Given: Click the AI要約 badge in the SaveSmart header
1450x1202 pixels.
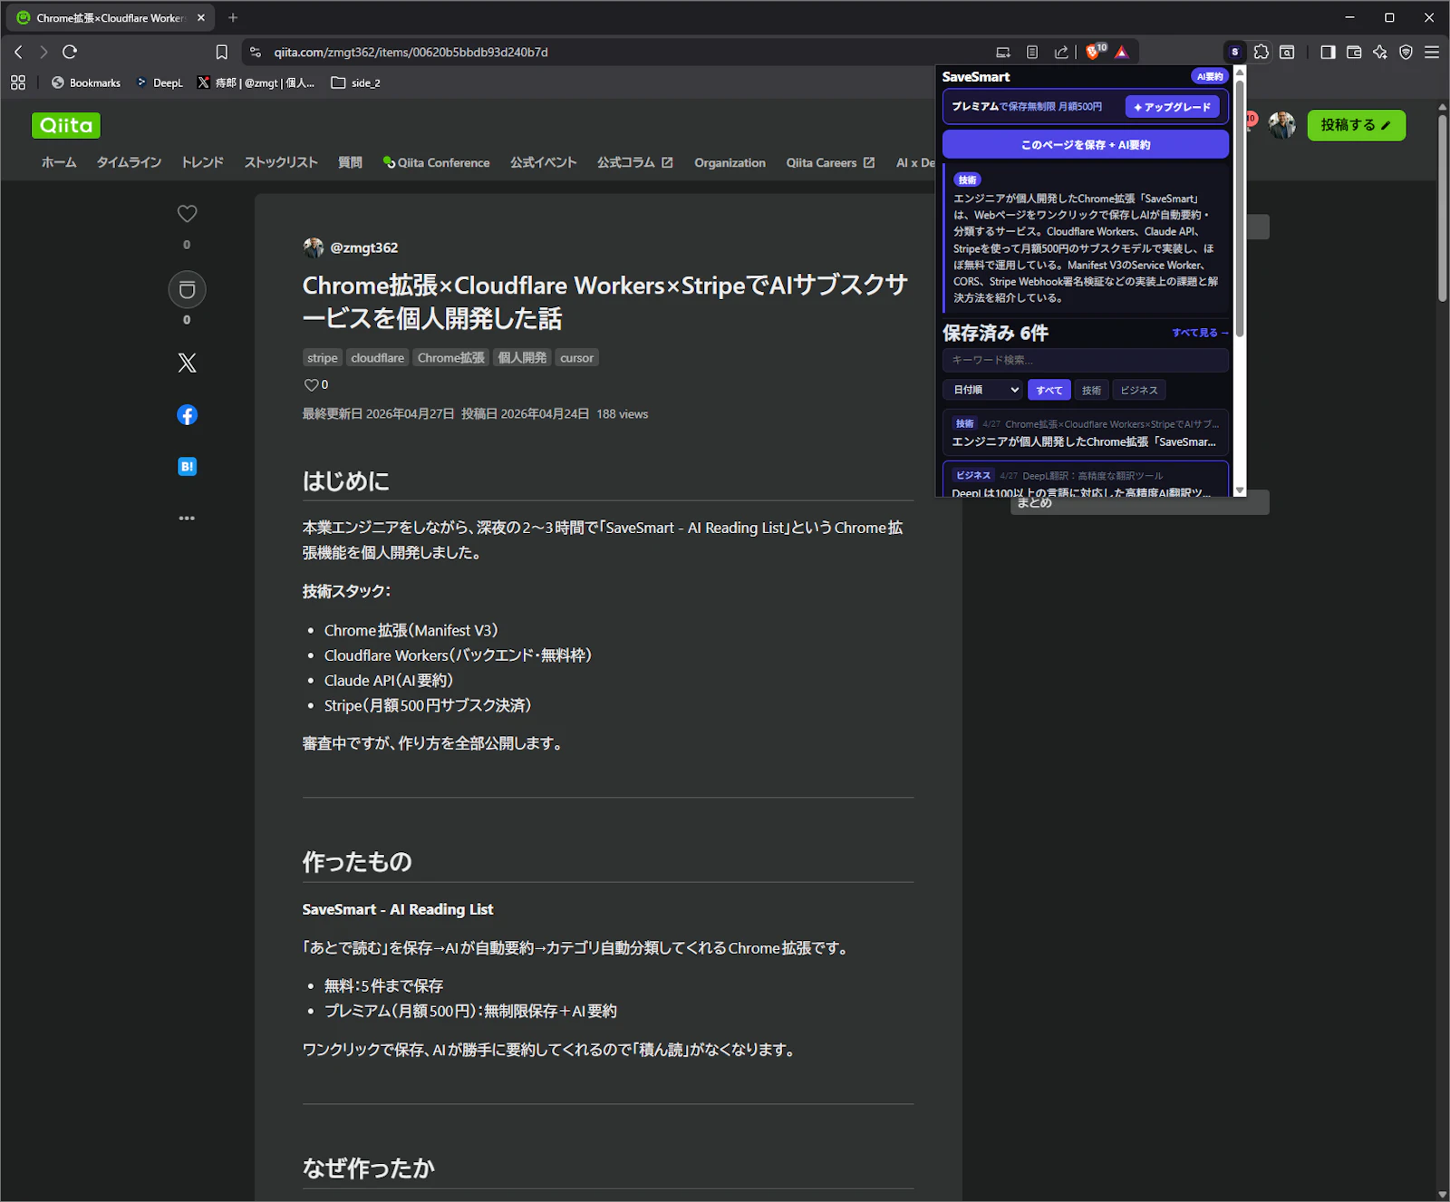Looking at the screenshot, I should (1210, 77).
